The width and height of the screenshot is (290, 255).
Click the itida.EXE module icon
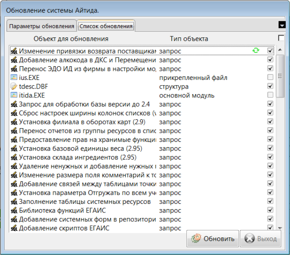click(14, 95)
